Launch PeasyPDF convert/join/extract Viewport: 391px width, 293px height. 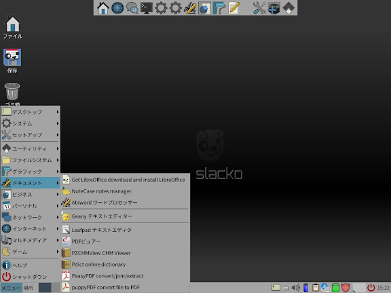click(x=125, y=276)
